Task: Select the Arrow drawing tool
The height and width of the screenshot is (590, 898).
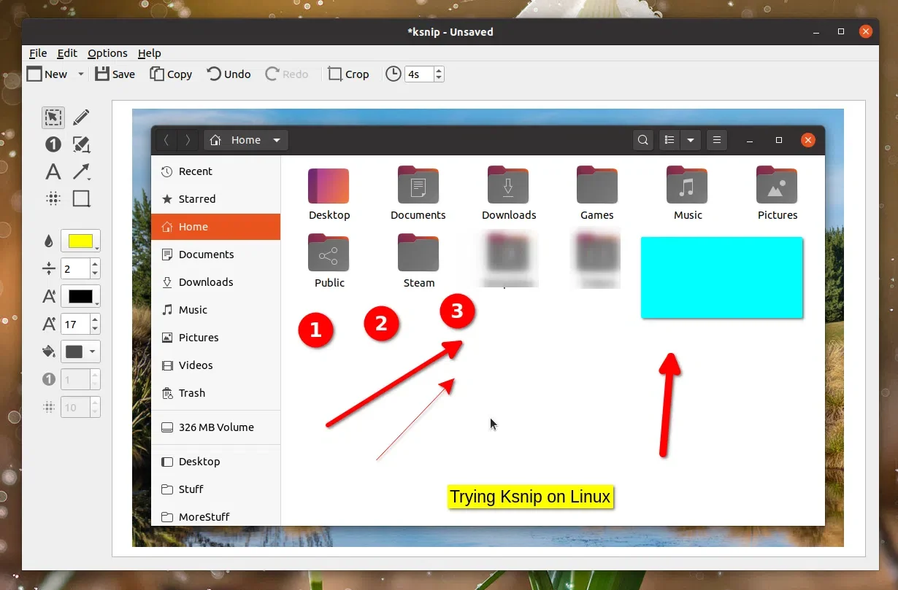Action: tap(81, 171)
